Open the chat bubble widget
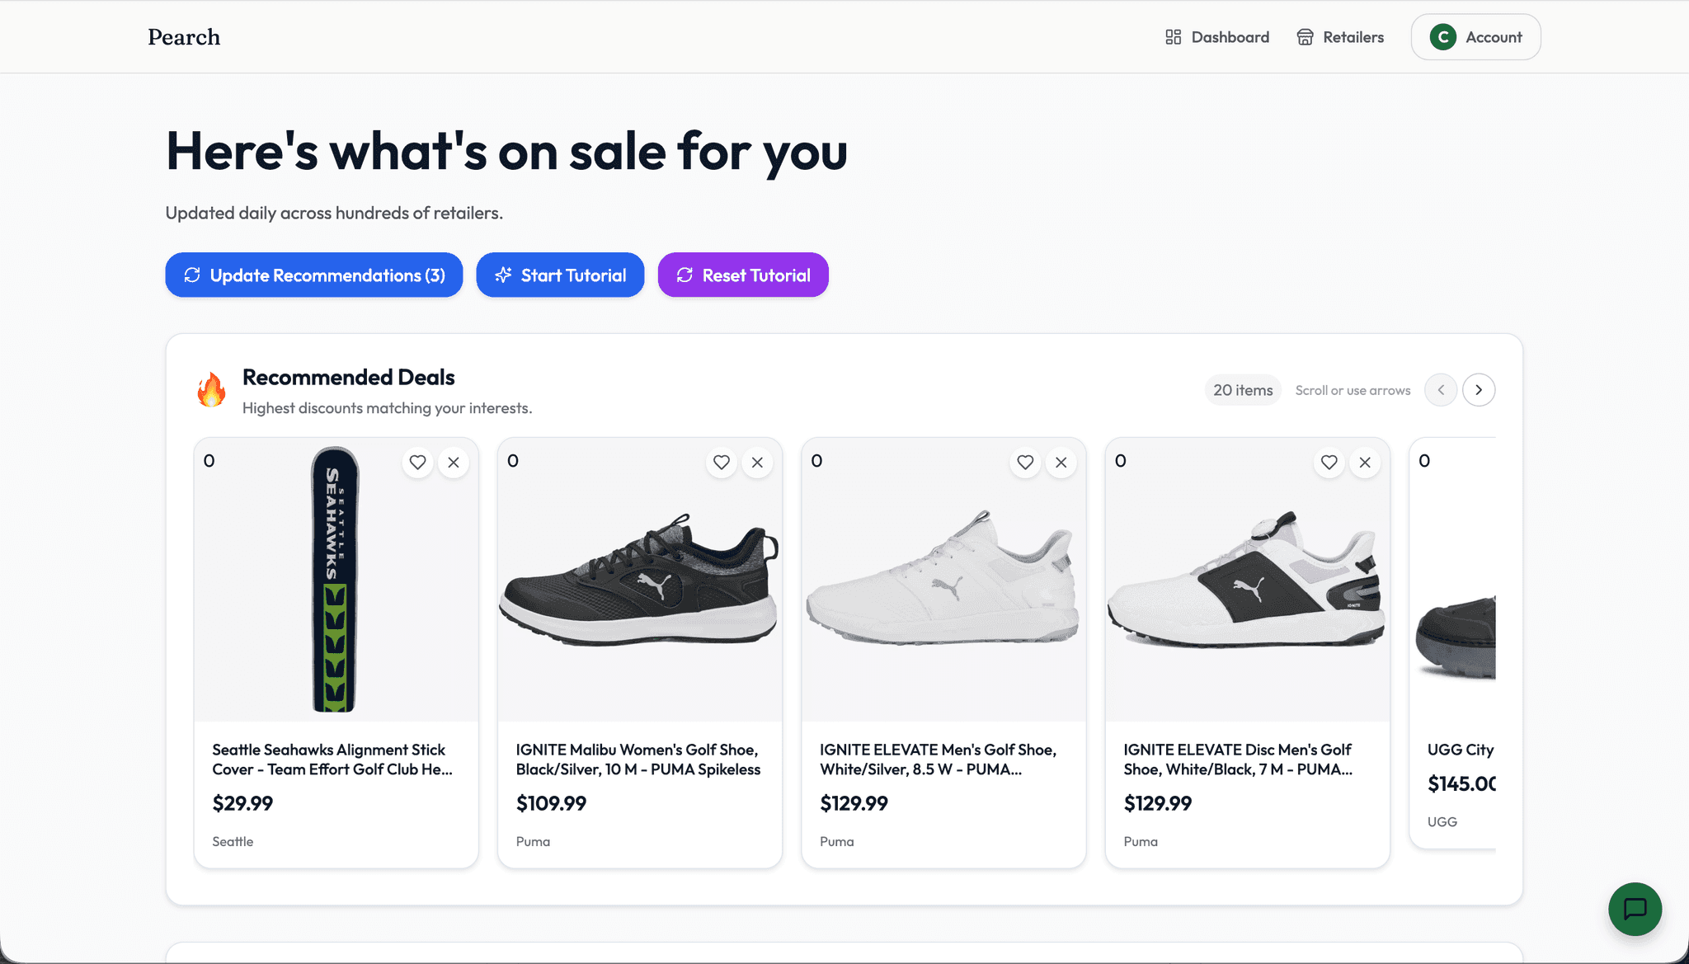 [x=1635, y=909]
